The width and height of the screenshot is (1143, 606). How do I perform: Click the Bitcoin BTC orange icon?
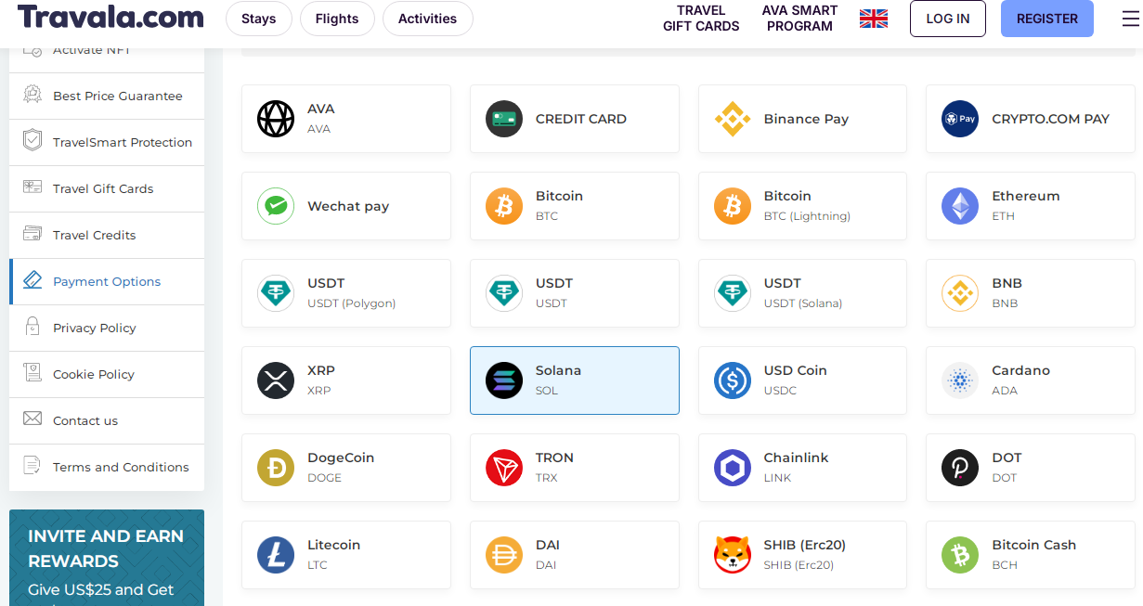pyautogui.click(x=504, y=206)
